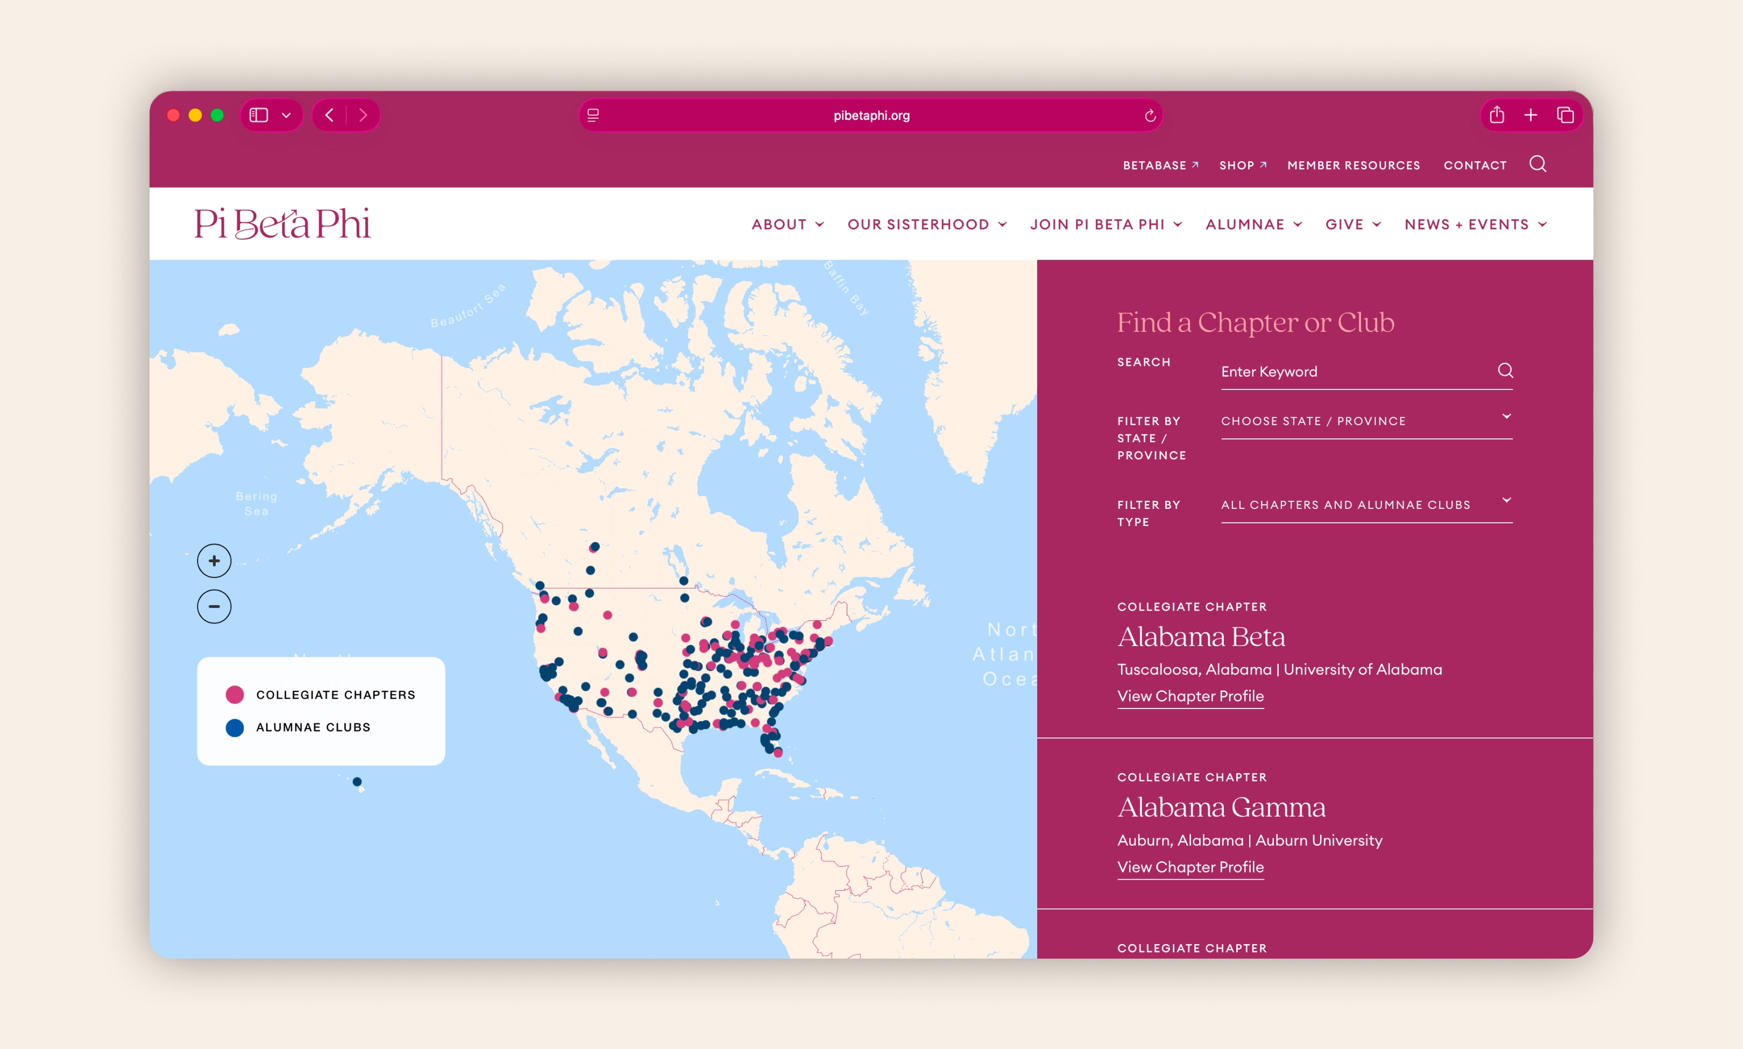1743x1049 pixels.
Task: Open the Alabama Gamma chapter heading
Action: click(x=1221, y=807)
